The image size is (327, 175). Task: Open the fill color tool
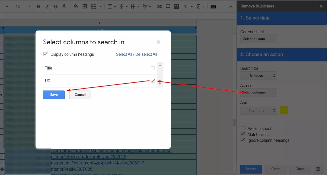pyautogui.click(x=76, y=6)
